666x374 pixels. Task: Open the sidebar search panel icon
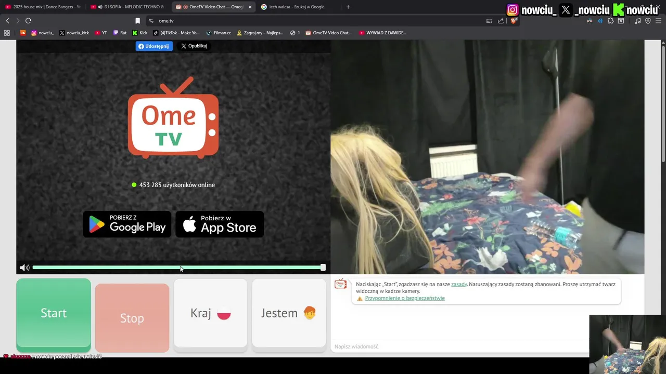click(621, 21)
